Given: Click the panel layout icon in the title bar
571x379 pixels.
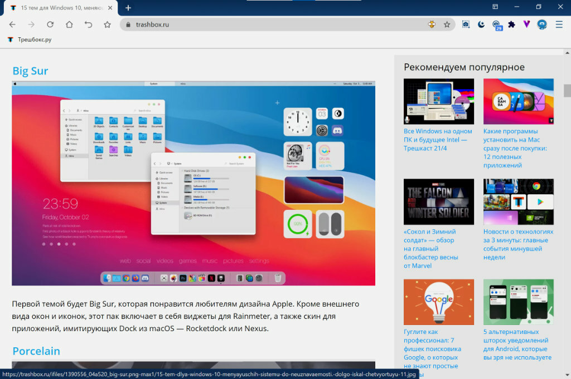Looking at the screenshot, I should [495, 7].
